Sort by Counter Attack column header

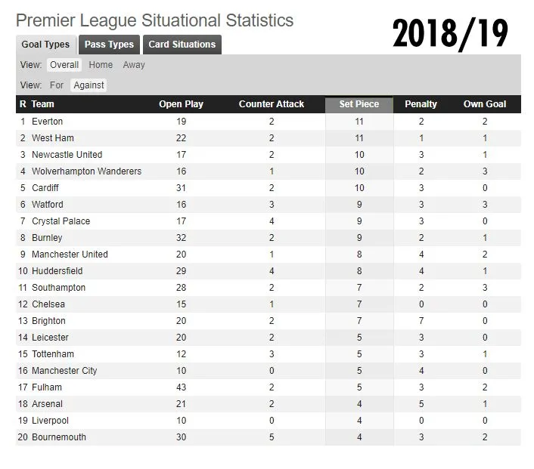click(272, 104)
